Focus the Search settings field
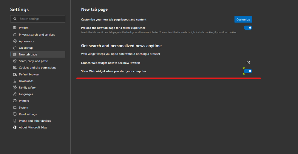The height and width of the screenshot is (154, 298). coord(38,19)
